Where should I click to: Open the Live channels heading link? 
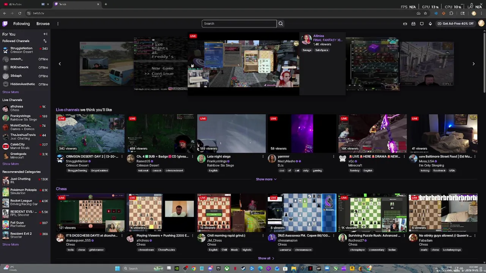68,110
